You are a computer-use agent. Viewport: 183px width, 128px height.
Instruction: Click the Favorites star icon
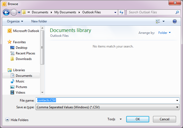10,42
